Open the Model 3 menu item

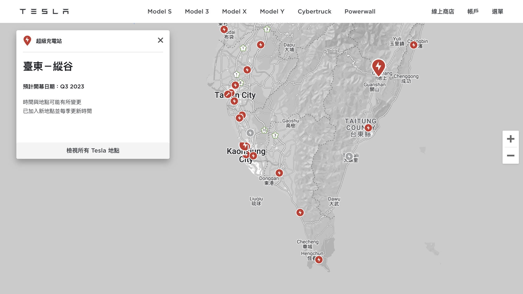(x=197, y=11)
